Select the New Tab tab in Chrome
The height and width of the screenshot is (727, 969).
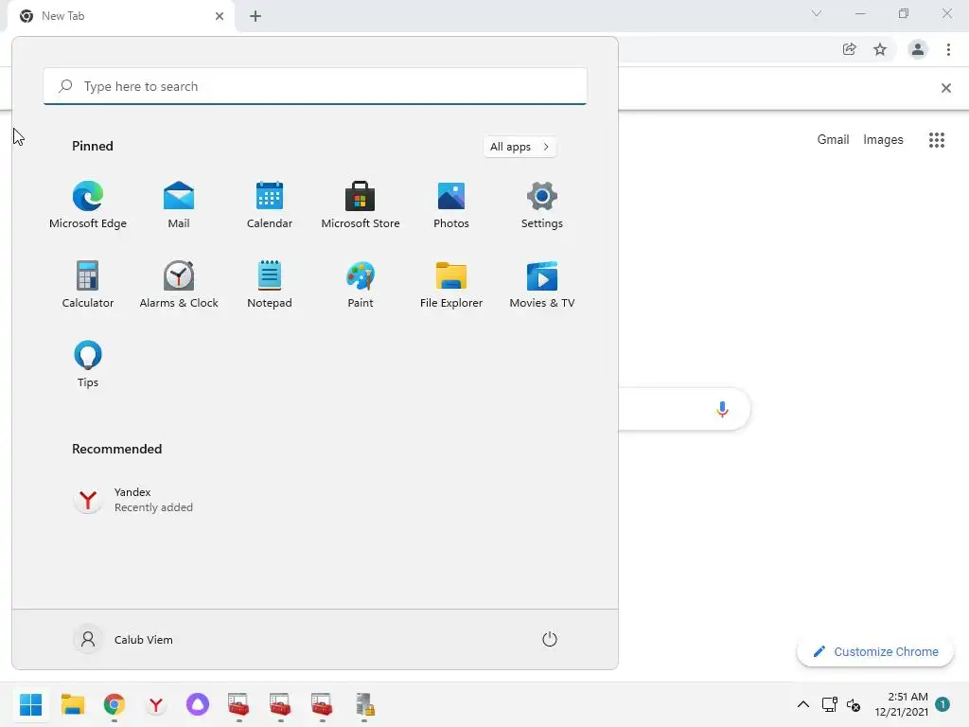(120, 16)
